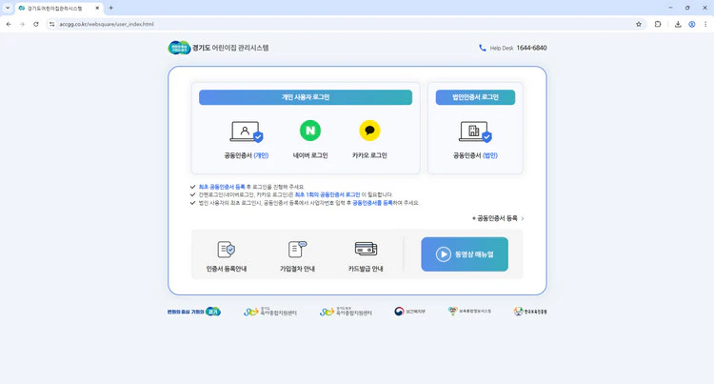The image size is (714, 384).
Task: Expand the tab search dropdown arrow
Action: pyautogui.click(x=8, y=8)
